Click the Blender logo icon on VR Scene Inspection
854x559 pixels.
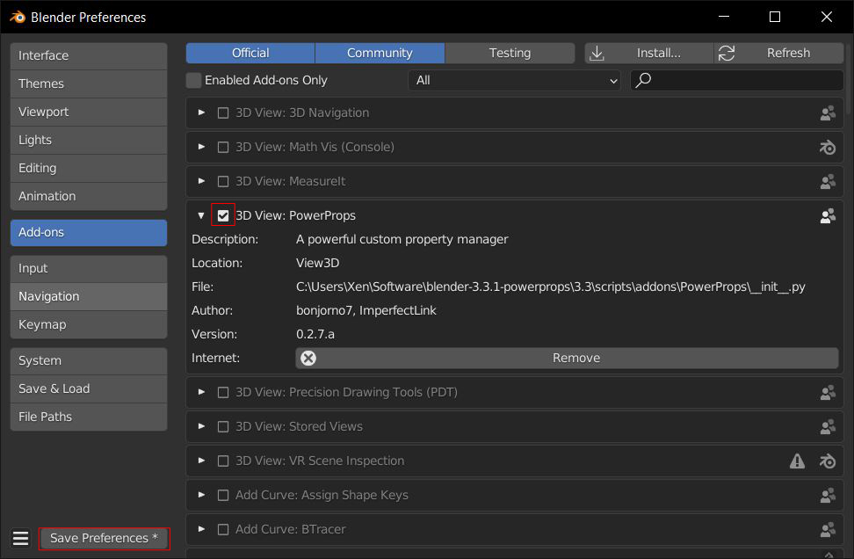tap(828, 461)
